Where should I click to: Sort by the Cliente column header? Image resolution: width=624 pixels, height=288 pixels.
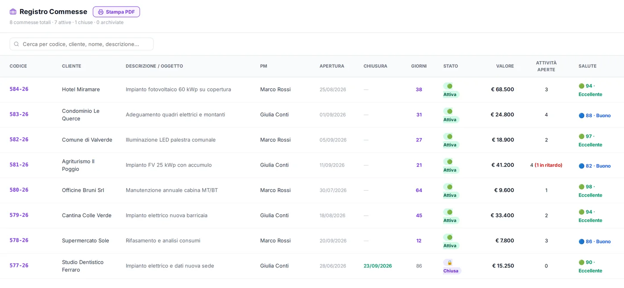tap(71, 66)
